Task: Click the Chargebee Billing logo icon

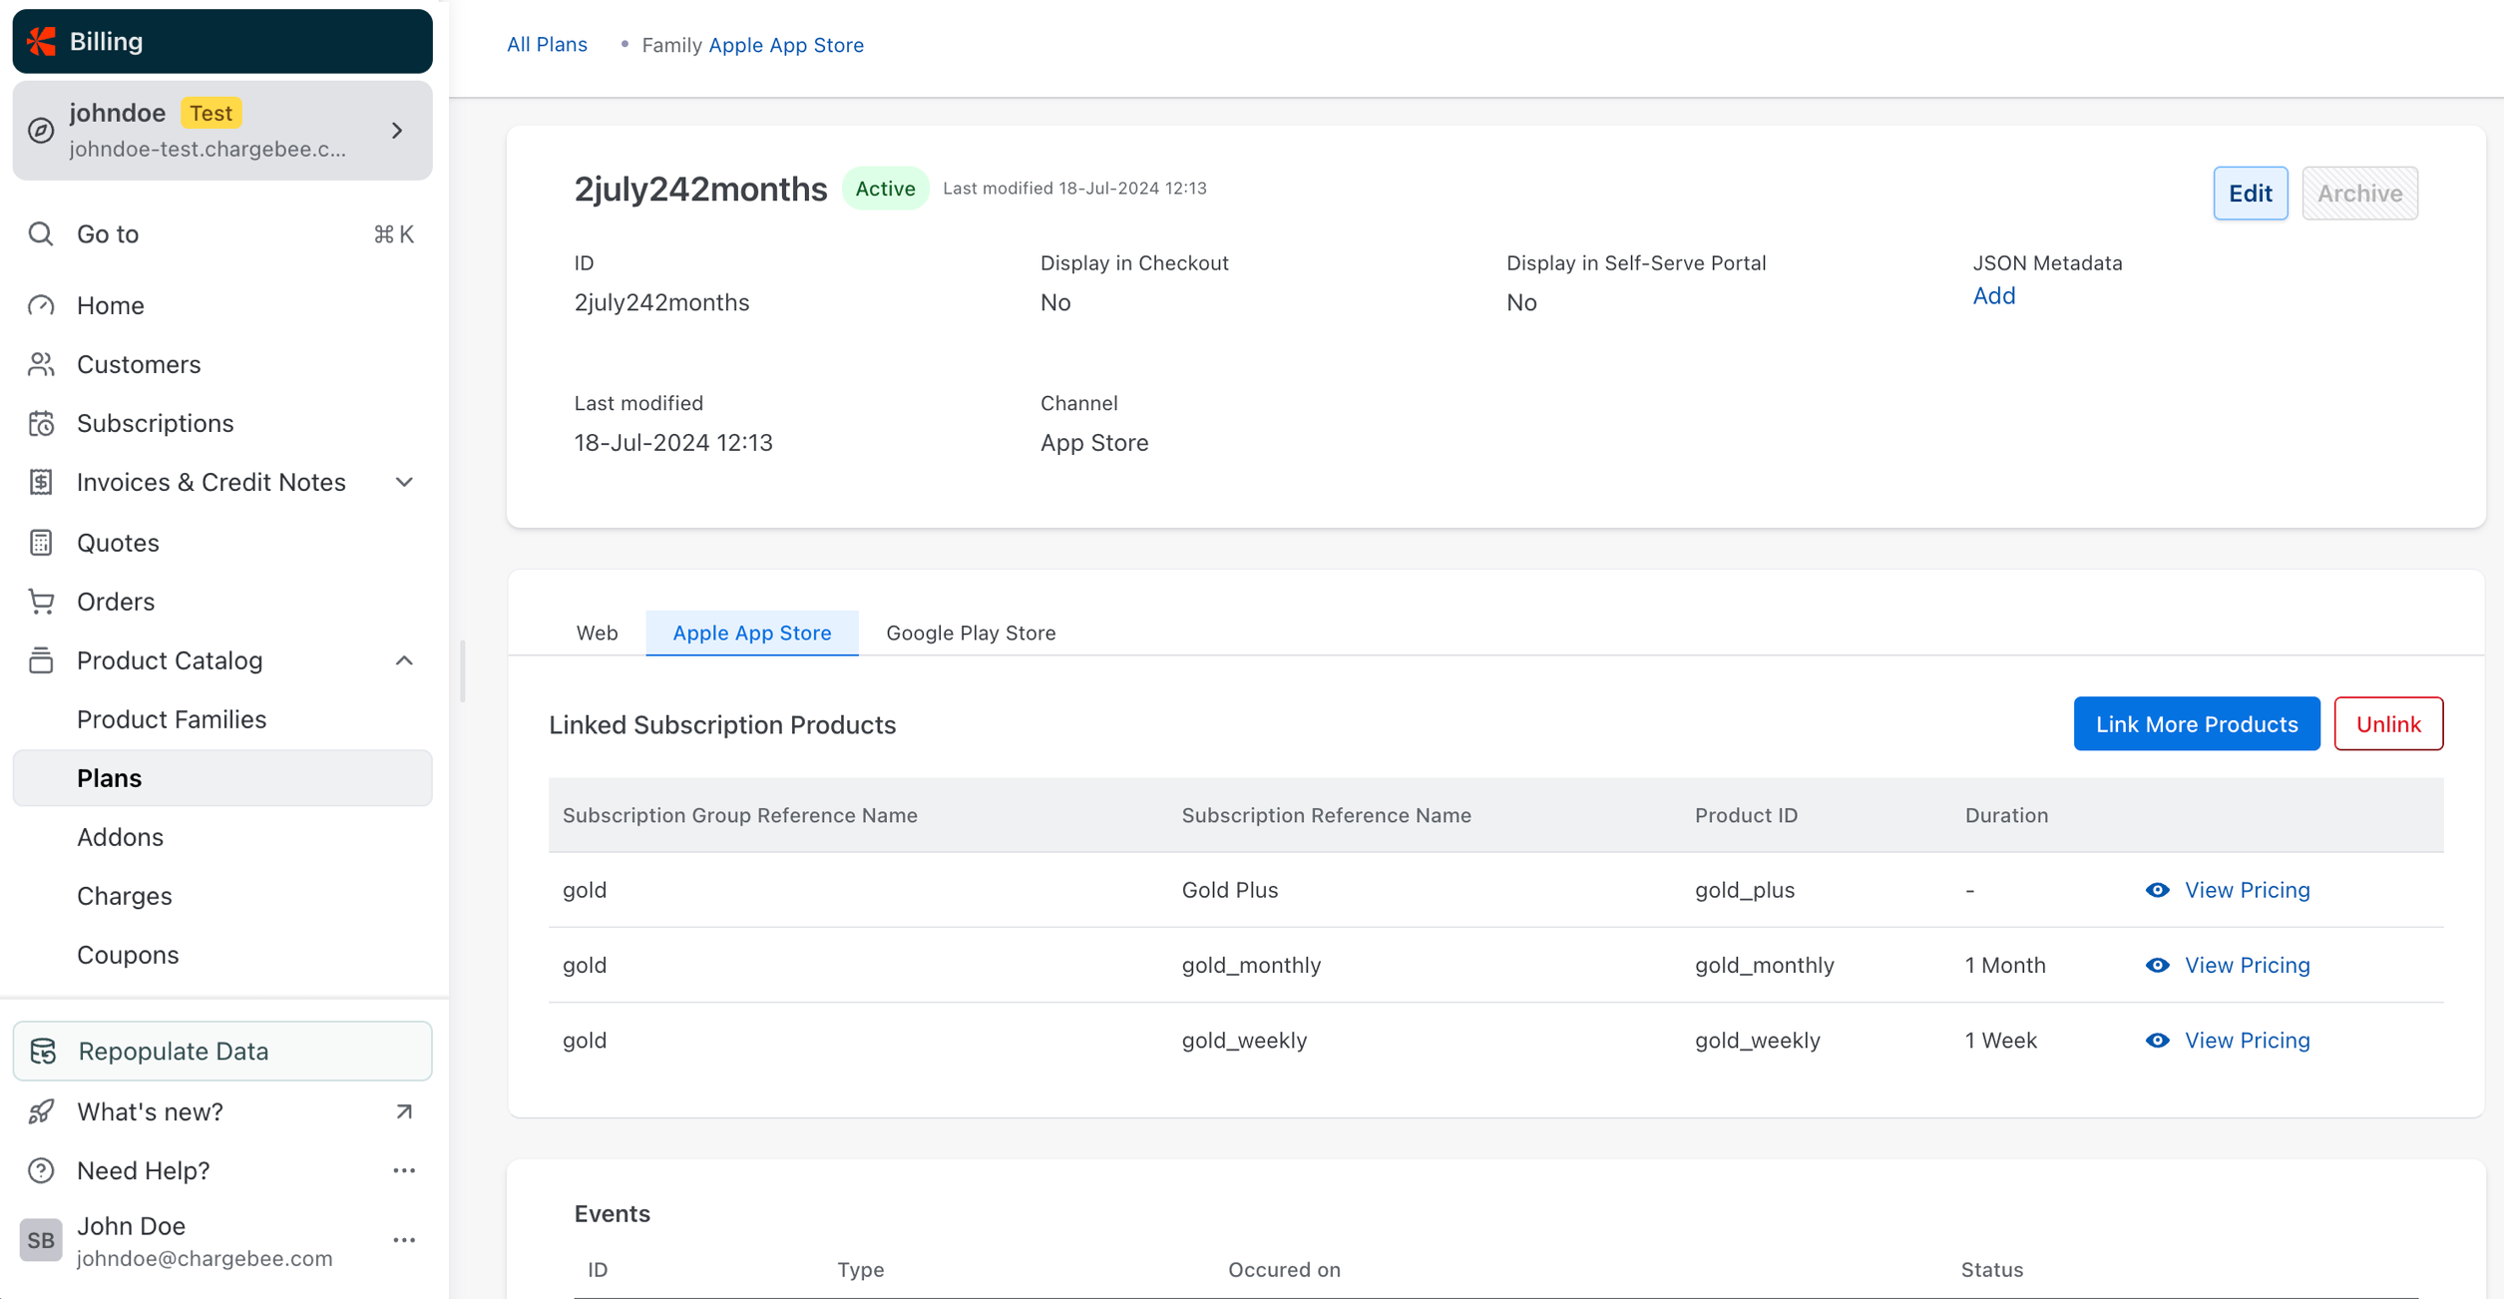Action: 42,41
